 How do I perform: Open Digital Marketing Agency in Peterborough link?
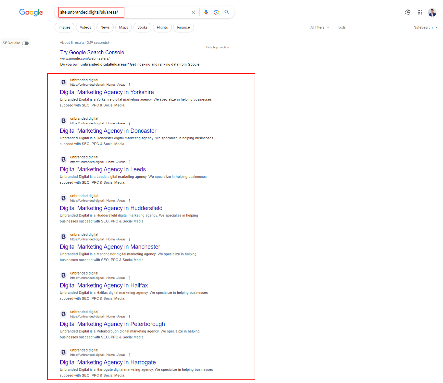[112, 324]
